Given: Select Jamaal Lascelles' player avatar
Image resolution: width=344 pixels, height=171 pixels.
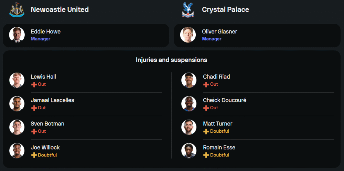Looking at the screenshot, I should (17, 103).
